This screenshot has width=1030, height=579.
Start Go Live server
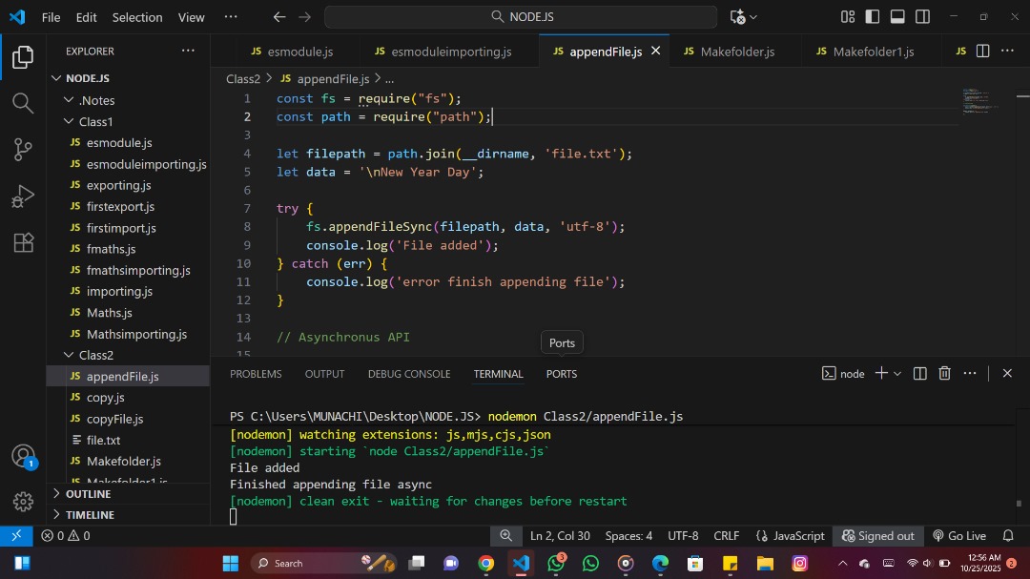click(x=959, y=536)
